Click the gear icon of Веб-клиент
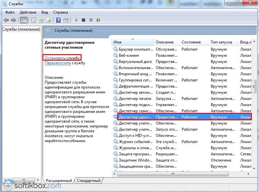This screenshot has width=259, height=192. (x=115, y=55)
